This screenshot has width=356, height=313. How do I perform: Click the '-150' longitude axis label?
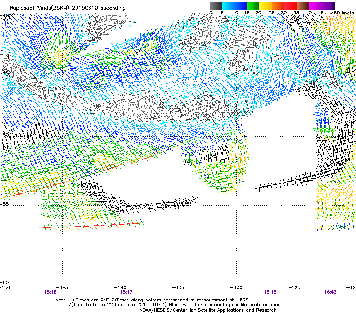5,287
